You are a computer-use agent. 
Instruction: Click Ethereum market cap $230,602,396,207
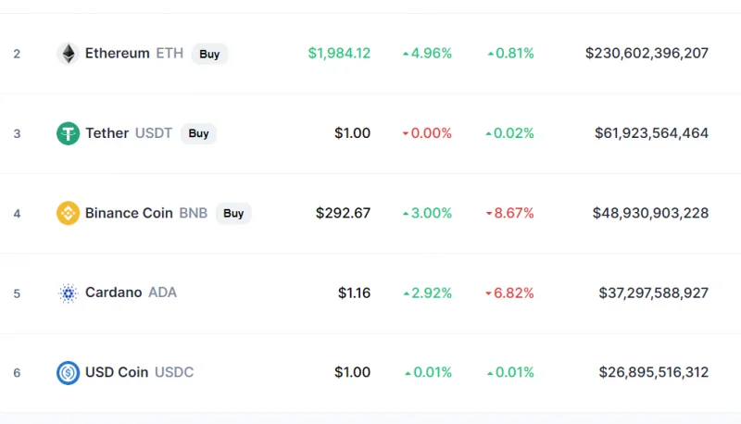pos(647,53)
